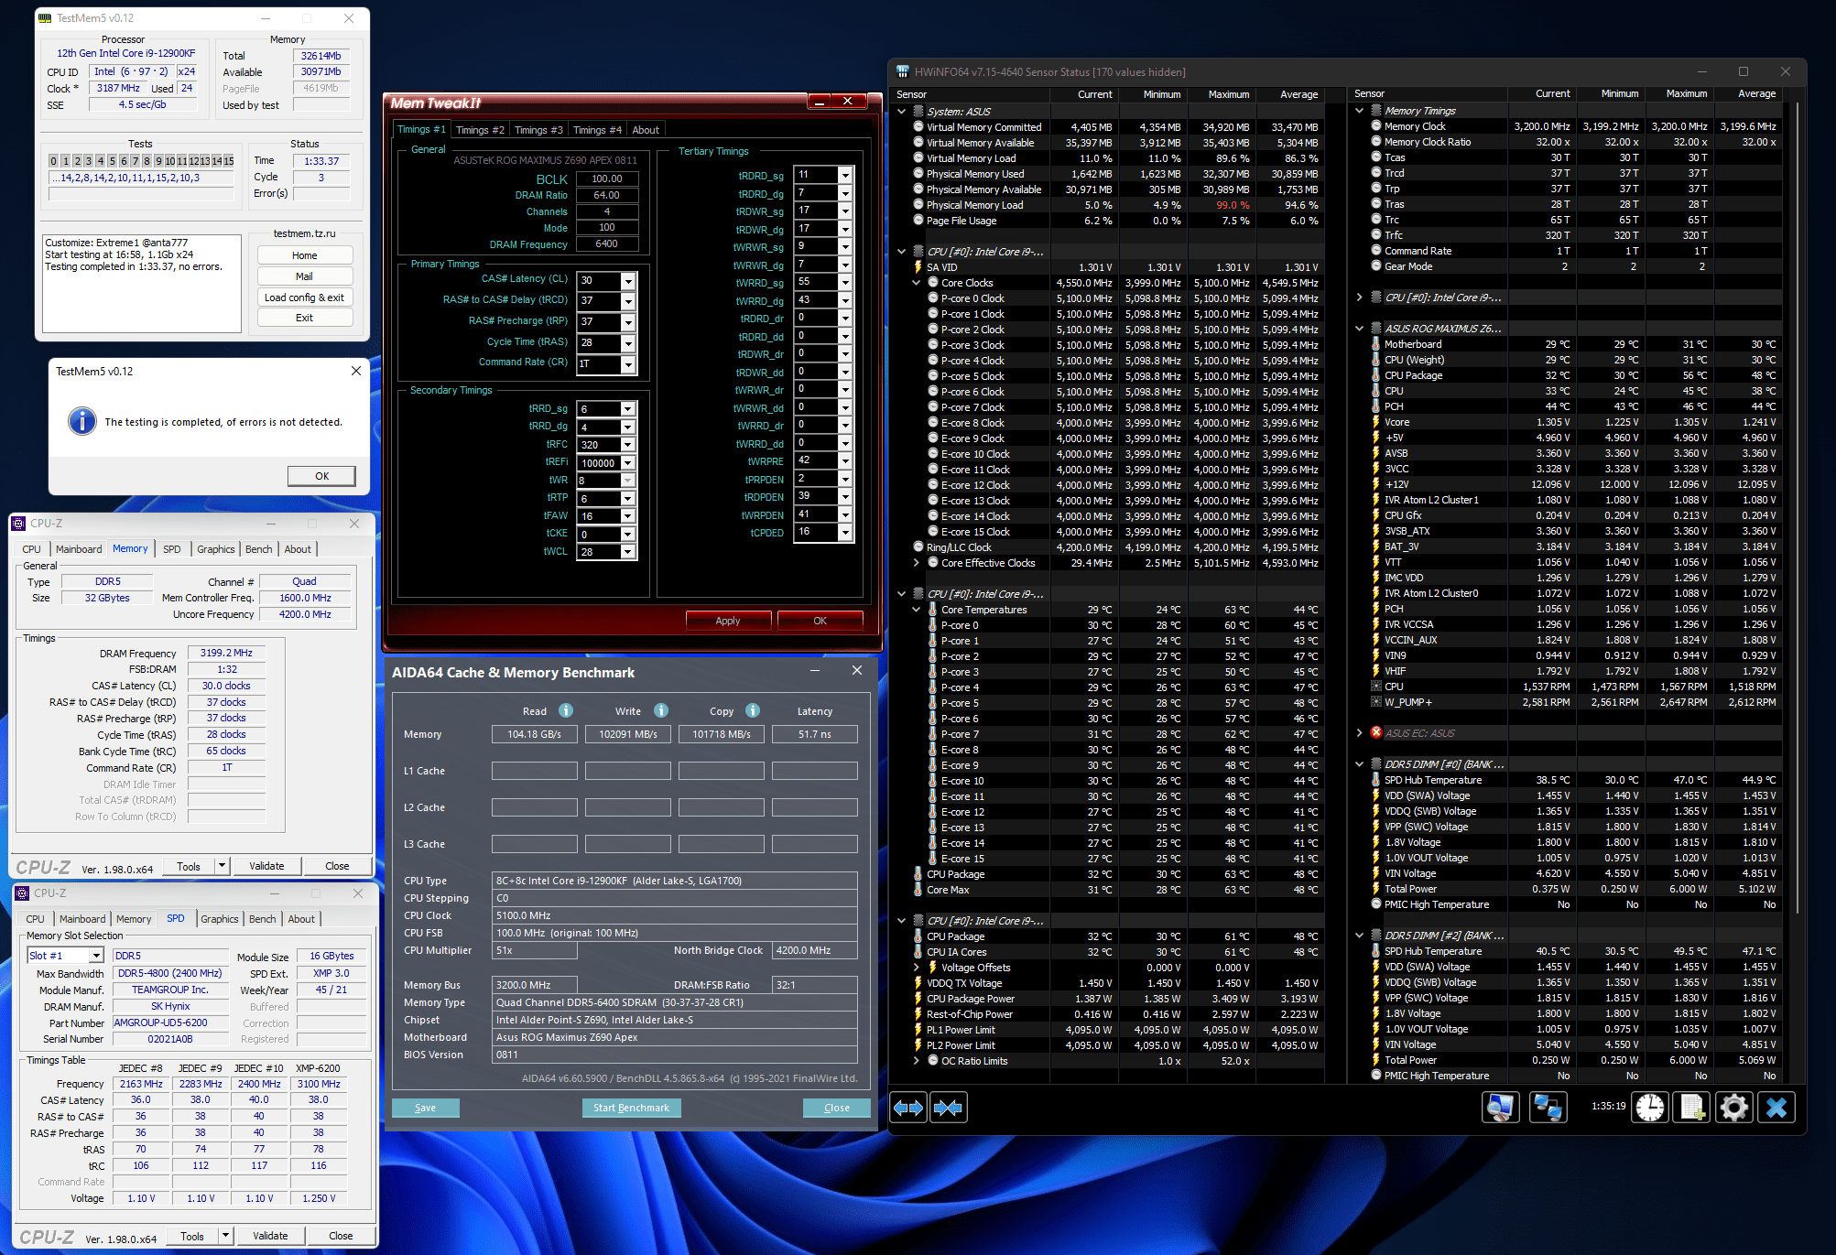Click the thermometer icon beside Motherboard sensor
The image size is (1836, 1255).
[1375, 344]
